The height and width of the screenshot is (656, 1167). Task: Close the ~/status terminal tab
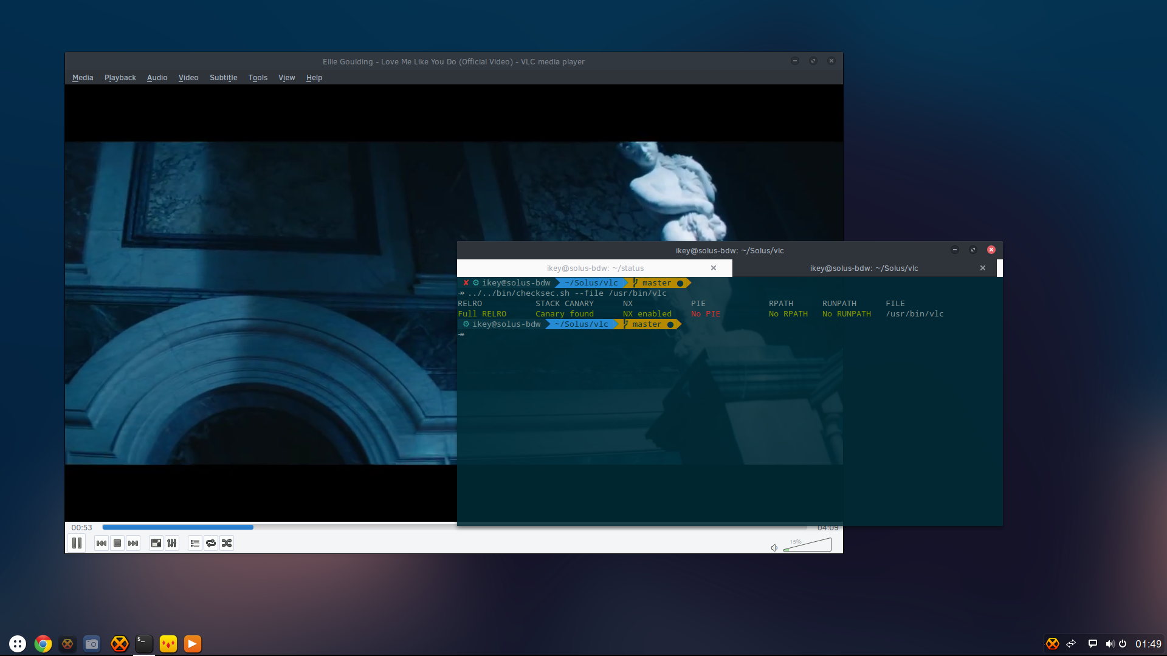coord(714,268)
